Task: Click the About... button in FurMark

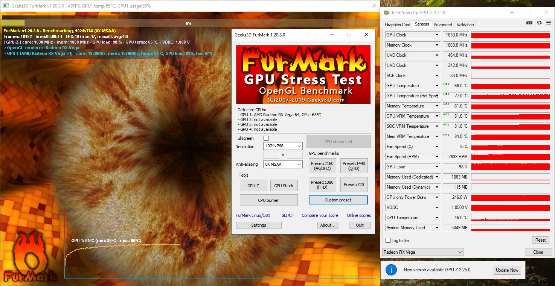Action: (328, 225)
